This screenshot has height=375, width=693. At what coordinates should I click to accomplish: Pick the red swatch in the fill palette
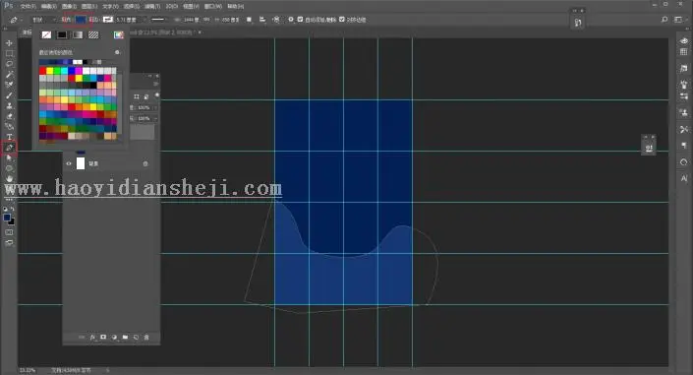42,71
